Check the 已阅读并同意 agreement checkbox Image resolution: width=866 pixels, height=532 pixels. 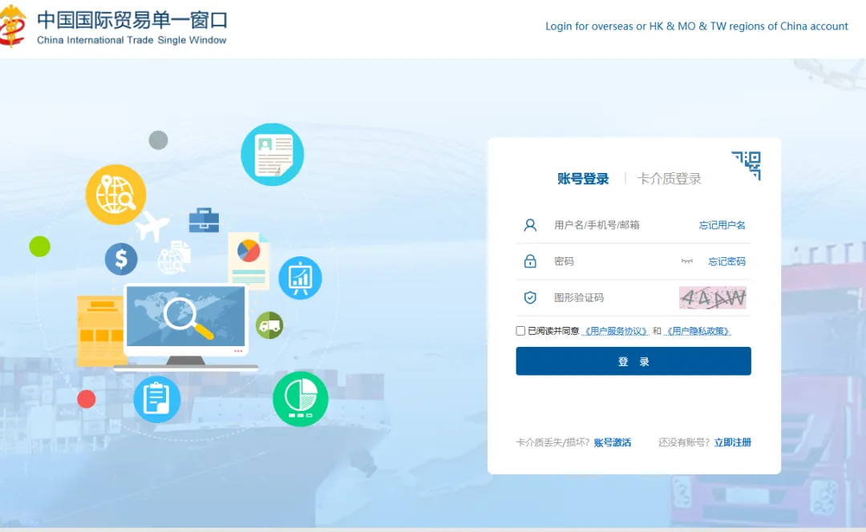(520, 331)
